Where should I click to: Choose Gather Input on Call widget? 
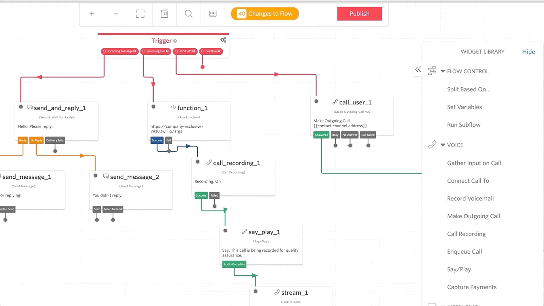tap(474, 163)
